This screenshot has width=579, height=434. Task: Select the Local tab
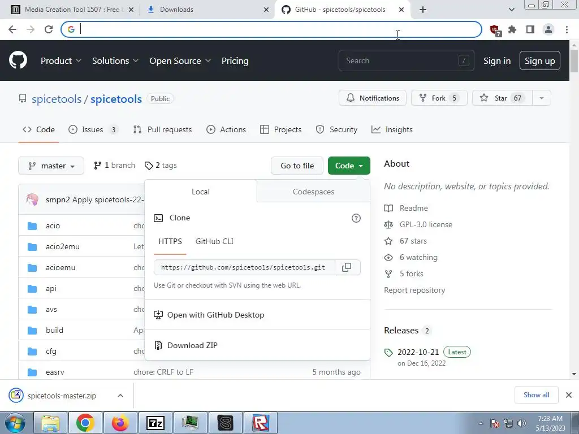click(201, 192)
